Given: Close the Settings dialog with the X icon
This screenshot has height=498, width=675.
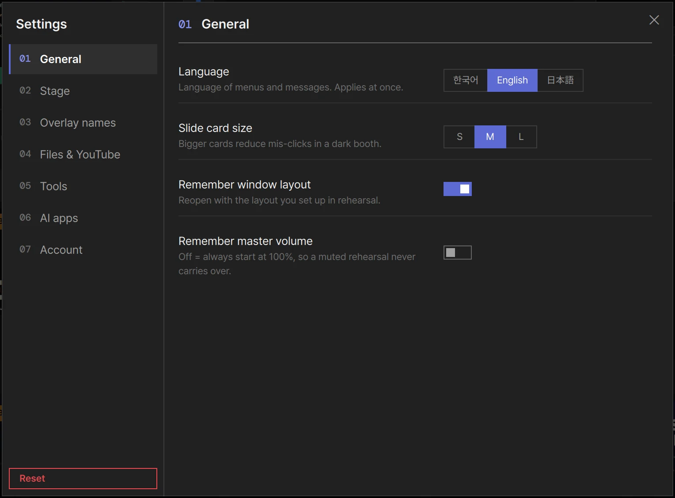Looking at the screenshot, I should (x=654, y=20).
